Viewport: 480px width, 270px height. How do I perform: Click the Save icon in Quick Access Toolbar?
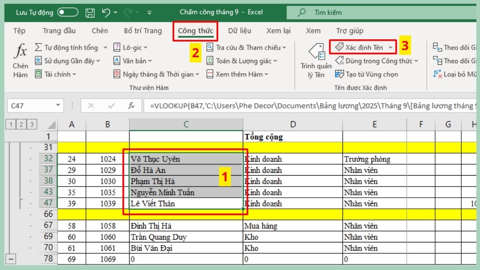click(90, 12)
